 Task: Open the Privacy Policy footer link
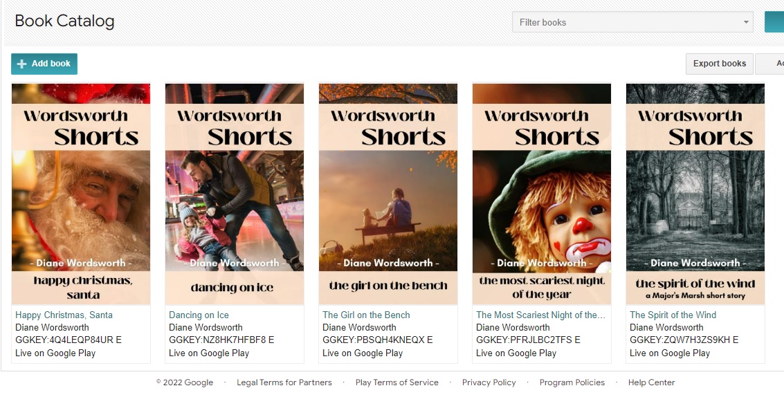coord(489,382)
